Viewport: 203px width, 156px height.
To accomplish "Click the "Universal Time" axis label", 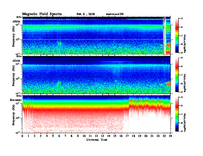I will (x=97, y=140).
